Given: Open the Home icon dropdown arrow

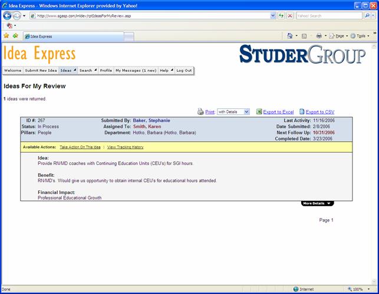Looking at the screenshot, I should tap(296, 36).
